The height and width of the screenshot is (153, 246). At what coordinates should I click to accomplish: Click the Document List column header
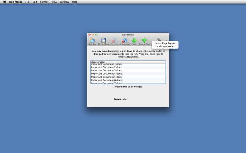128,62
